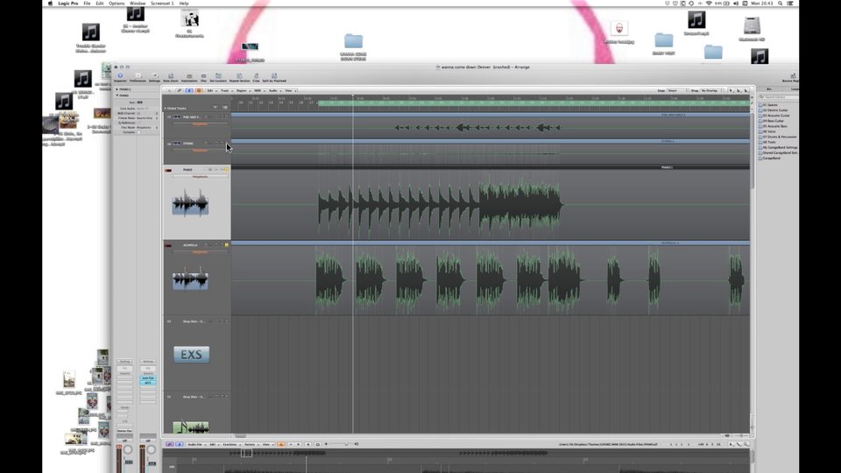Click the Flex toolbar icon
The height and width of the screenshot is (473, 841).
203,77
